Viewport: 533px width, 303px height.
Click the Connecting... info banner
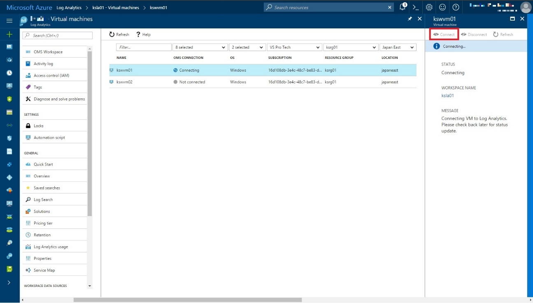coord(476,47)
